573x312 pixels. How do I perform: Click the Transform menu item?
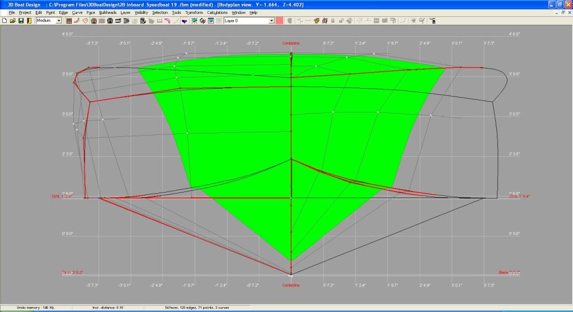click(x=194, y=12)
